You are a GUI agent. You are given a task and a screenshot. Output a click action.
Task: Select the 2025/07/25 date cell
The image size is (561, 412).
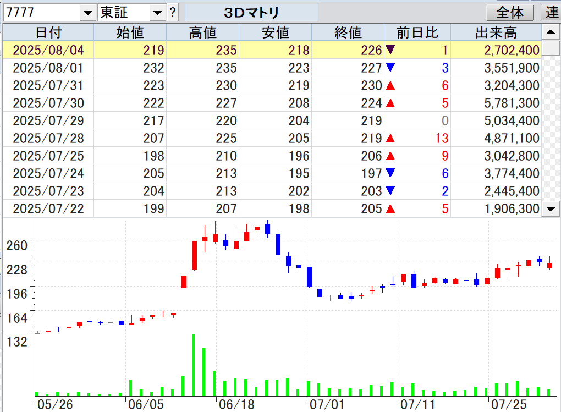(48, 156)
